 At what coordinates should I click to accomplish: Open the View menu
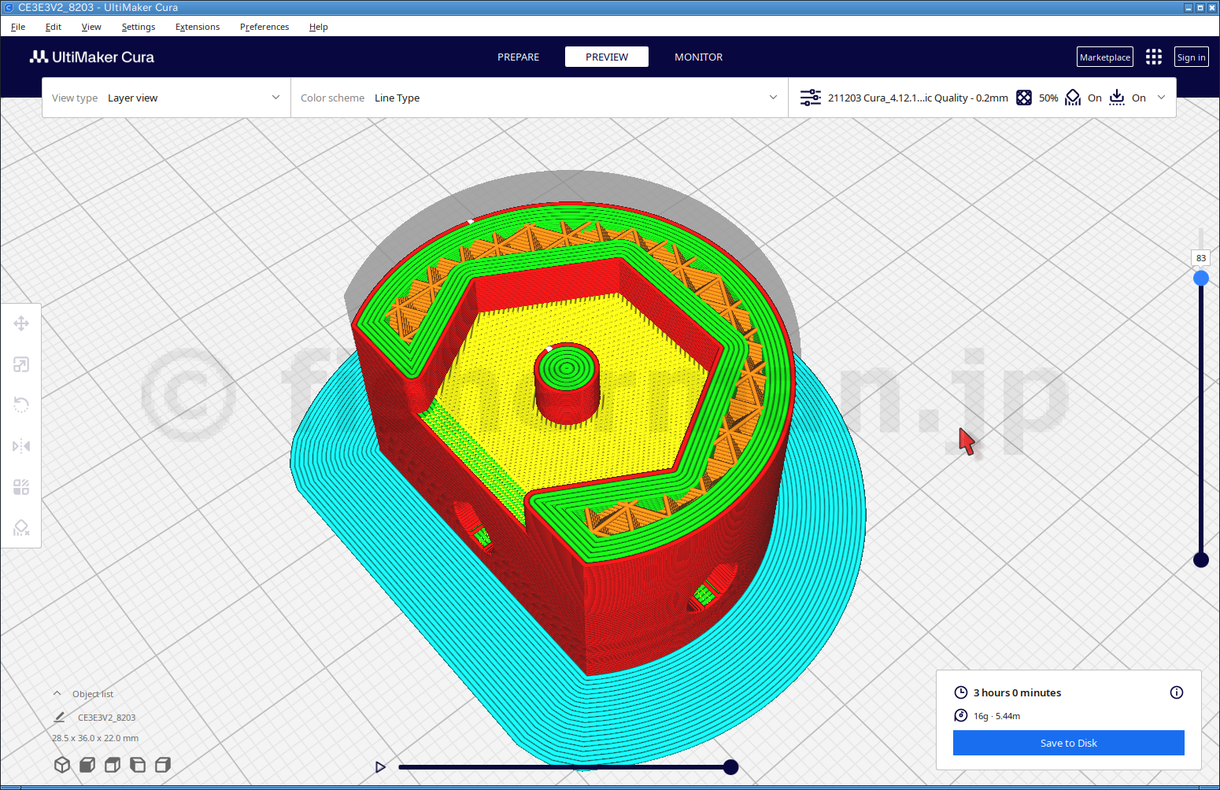[x=91, y=27]
